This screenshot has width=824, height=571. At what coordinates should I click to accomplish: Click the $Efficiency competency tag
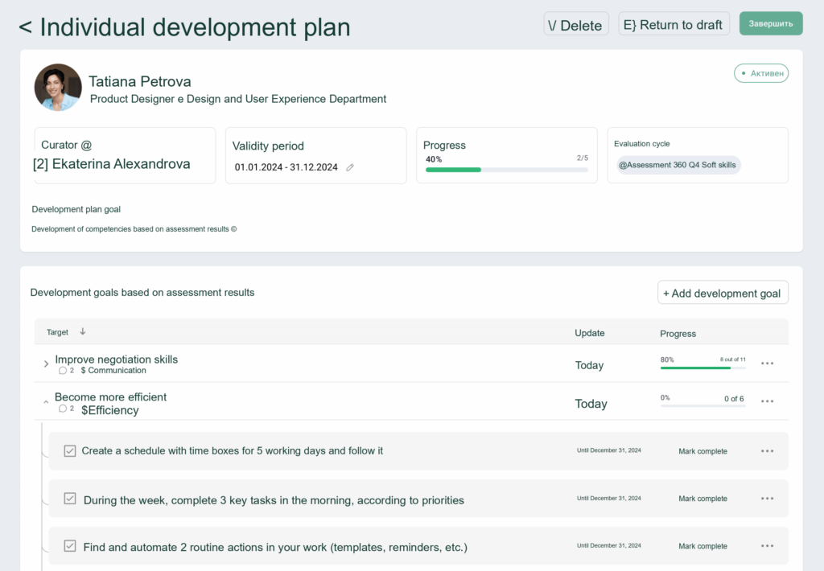[109, 410]
